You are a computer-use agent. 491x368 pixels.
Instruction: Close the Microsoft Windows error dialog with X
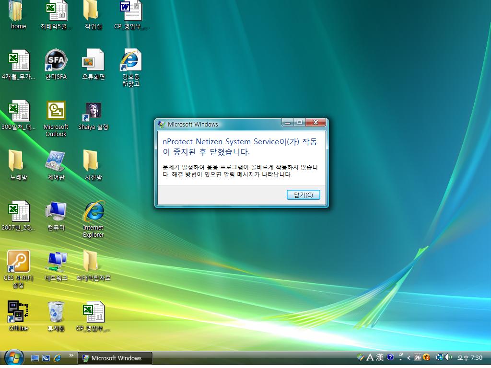pos(316,122)
